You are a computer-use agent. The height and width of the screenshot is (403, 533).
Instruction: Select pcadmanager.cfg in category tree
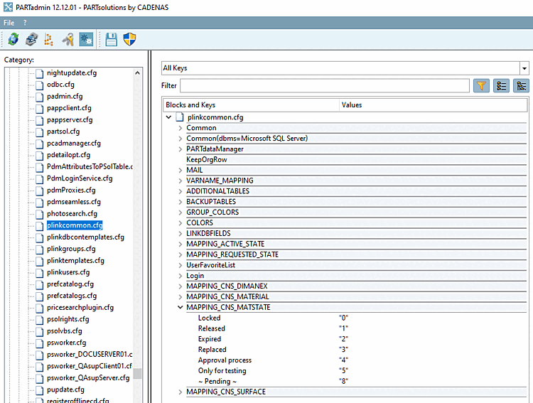coord(74,144)
